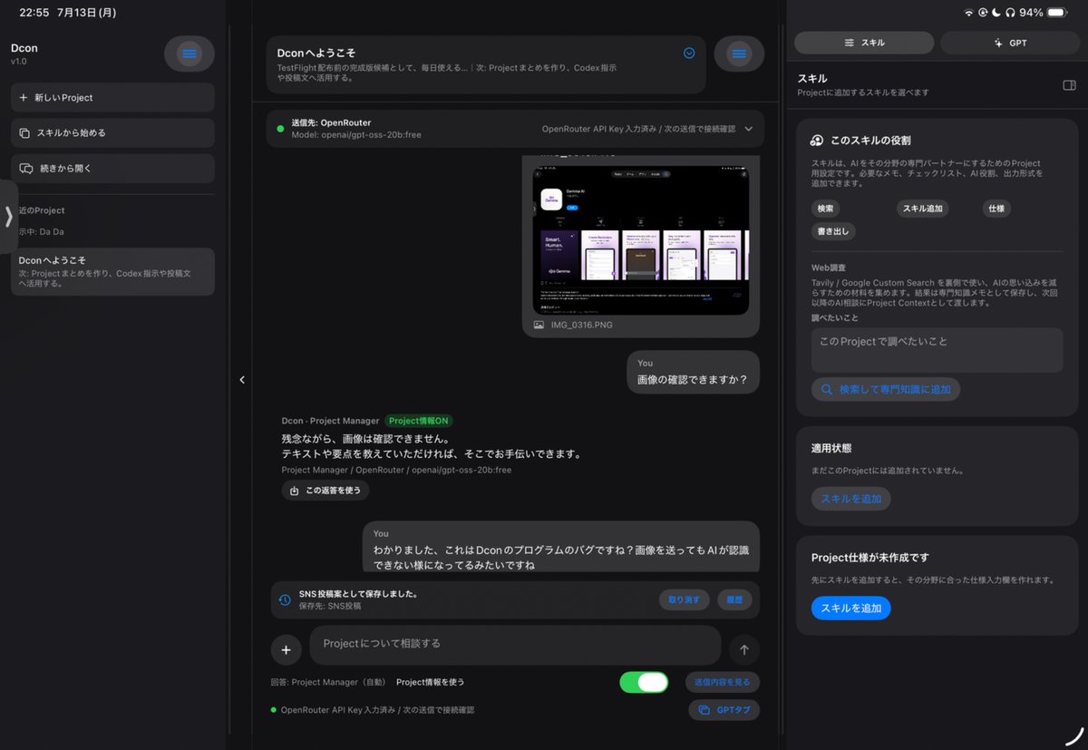Expand the Dconへようこそ header circle chevron
The image size is (1088, 750).
tap(689, 54)
